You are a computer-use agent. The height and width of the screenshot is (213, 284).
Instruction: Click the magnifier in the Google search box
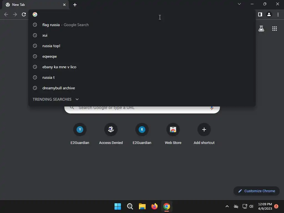(x=72, y=108)
